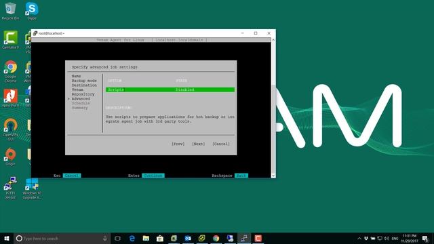The width and height of the screenshot is (434, 244).
Task: Click the terminal vertical scrollbar thumb
Action: click(x=273, y=129)
